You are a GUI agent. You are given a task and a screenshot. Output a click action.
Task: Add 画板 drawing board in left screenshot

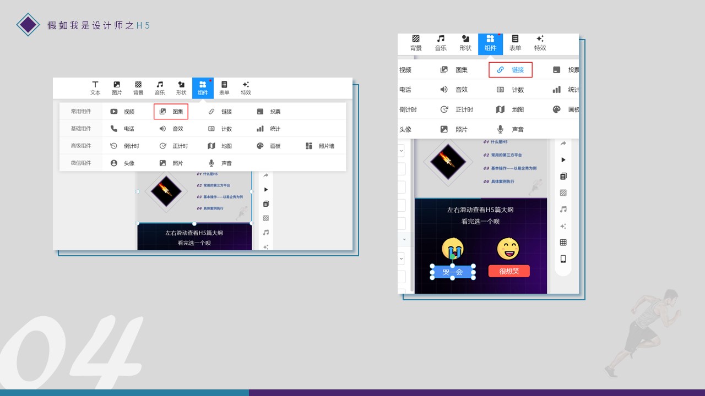point(269,146)
